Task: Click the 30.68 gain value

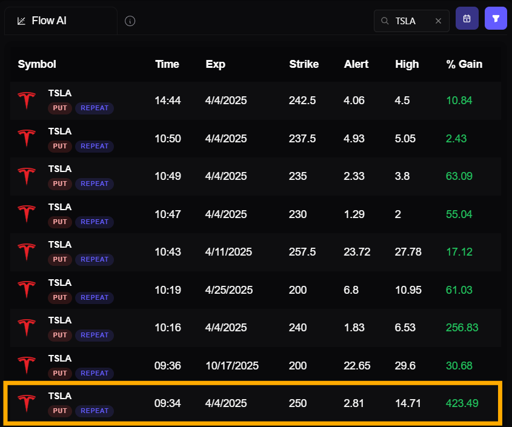Action: point(459,366)
